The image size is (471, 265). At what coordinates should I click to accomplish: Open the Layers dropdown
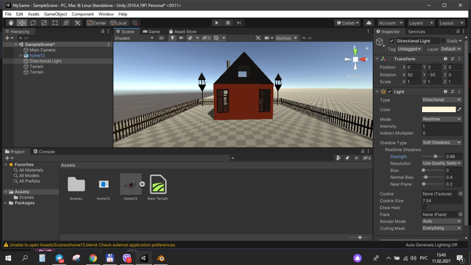point(421,23)
